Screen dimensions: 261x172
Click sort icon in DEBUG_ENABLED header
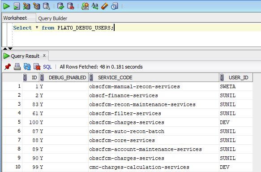click(x=42, y=77)
